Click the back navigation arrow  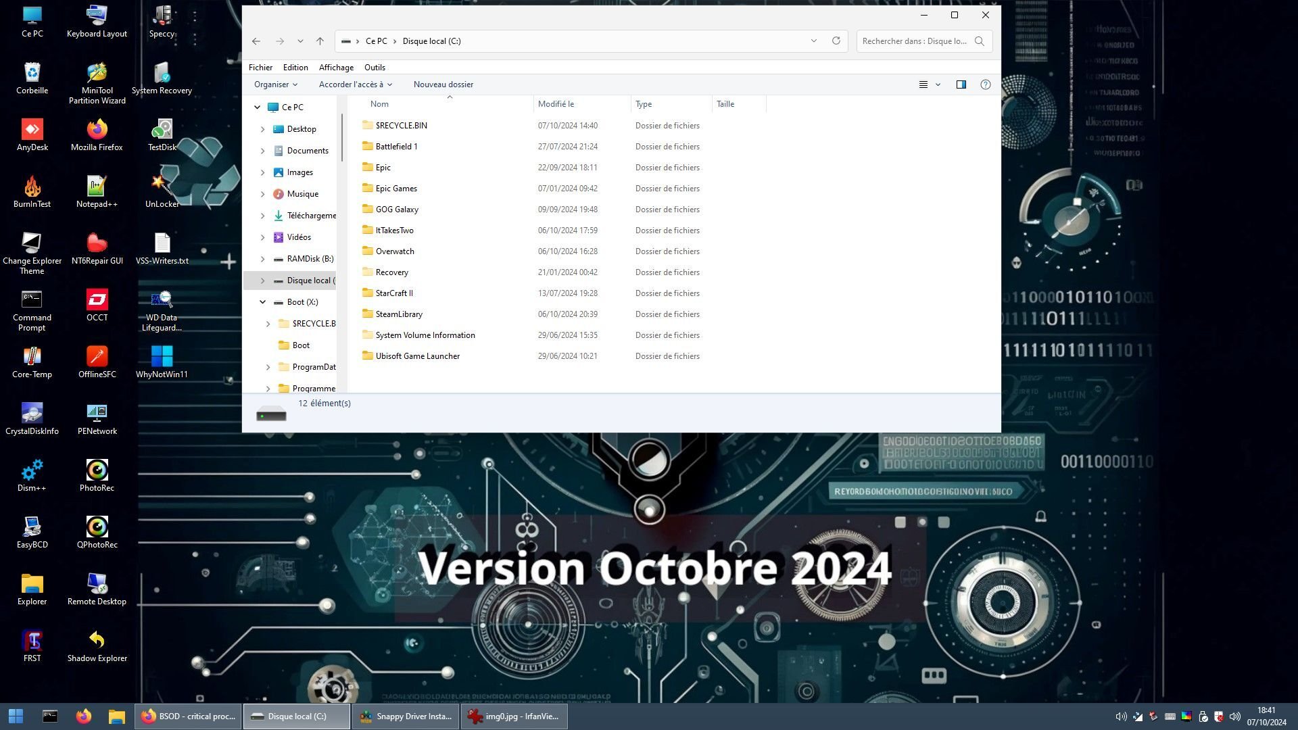point(256,41)
